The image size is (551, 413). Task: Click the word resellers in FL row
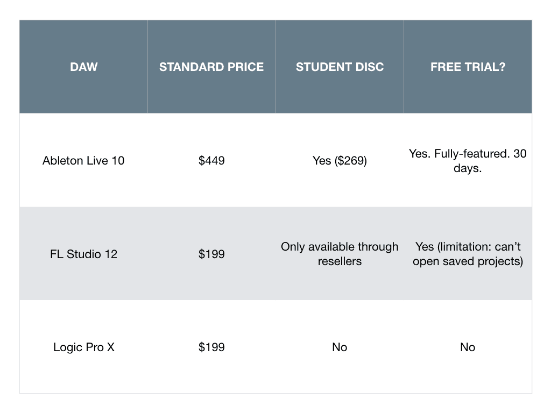pos(340,261)
